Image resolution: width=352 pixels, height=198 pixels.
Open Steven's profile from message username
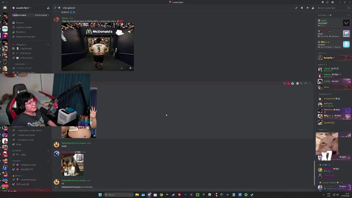65,18
